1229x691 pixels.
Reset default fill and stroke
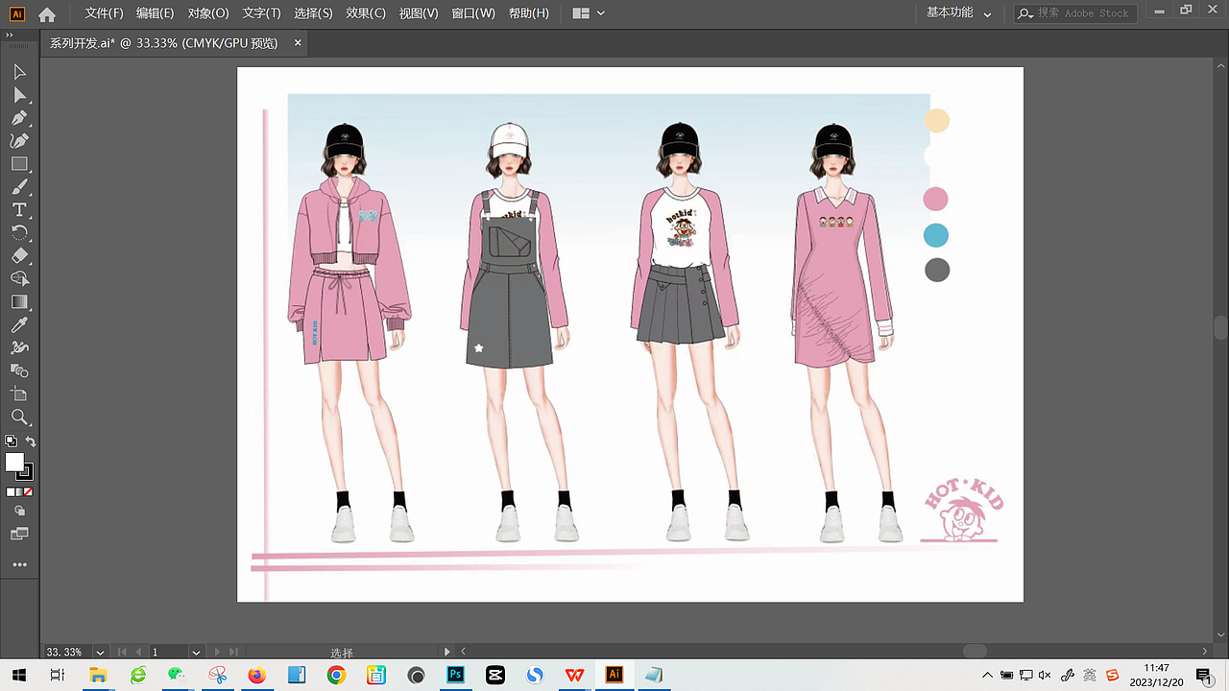point(11,441)
